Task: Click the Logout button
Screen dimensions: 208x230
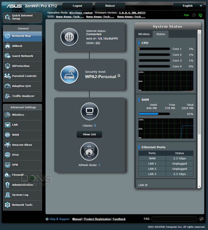Action: pos(77,6)
